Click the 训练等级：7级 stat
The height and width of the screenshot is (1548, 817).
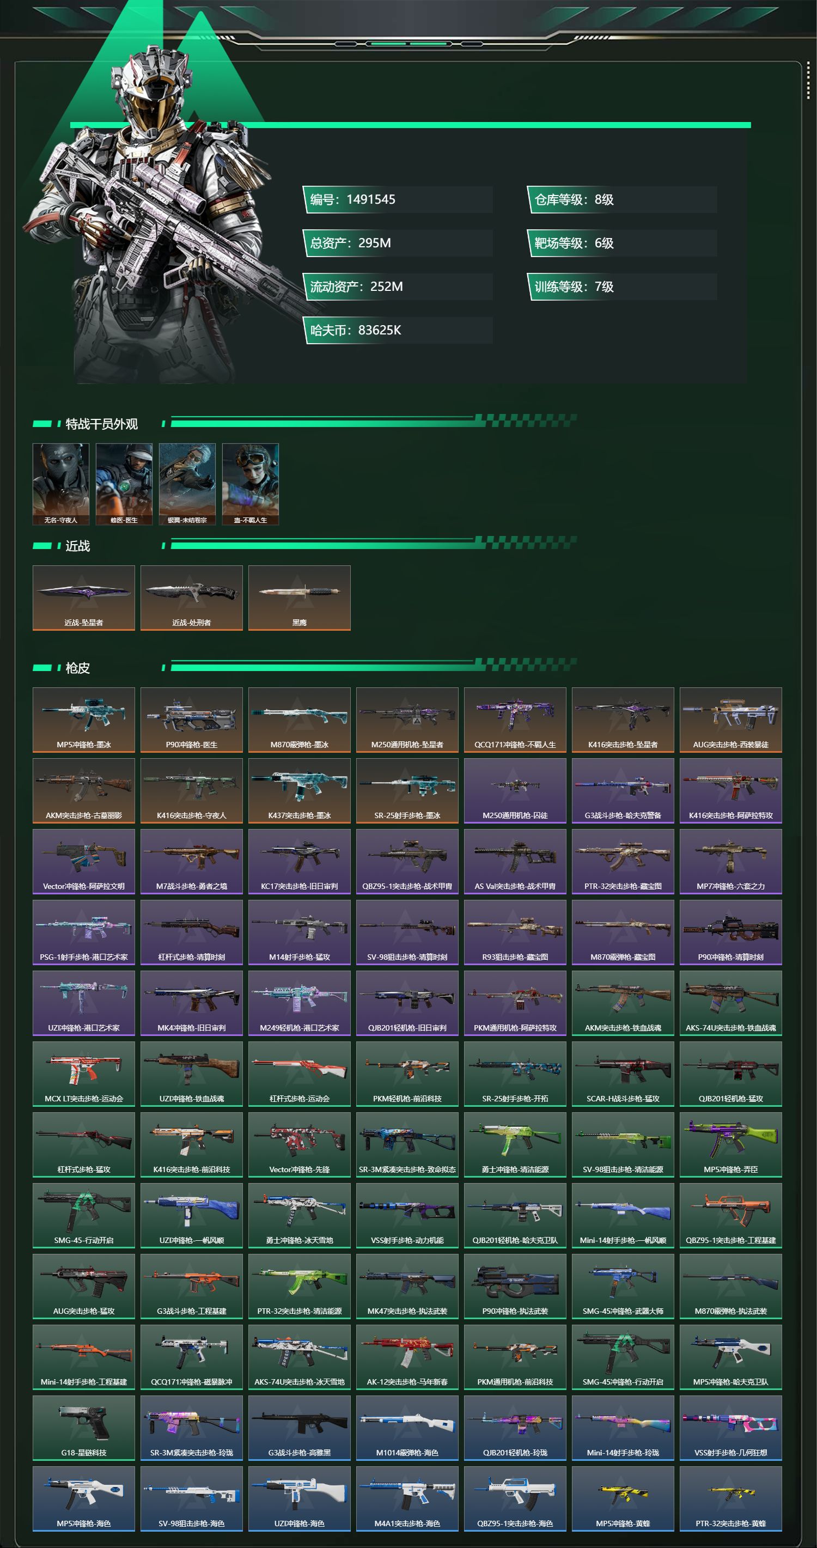(622, 287)
